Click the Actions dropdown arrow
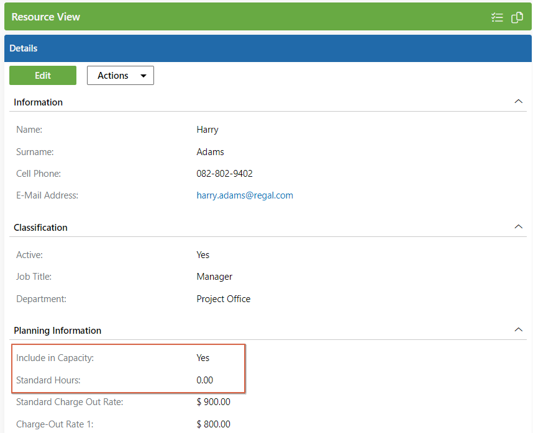The height and width of the screenshot is (433, 533). [143, 76]
